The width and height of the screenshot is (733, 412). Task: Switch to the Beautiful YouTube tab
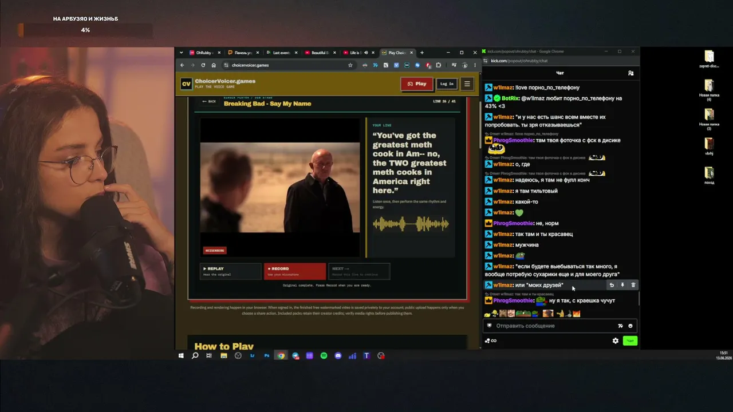click(320, 53)
